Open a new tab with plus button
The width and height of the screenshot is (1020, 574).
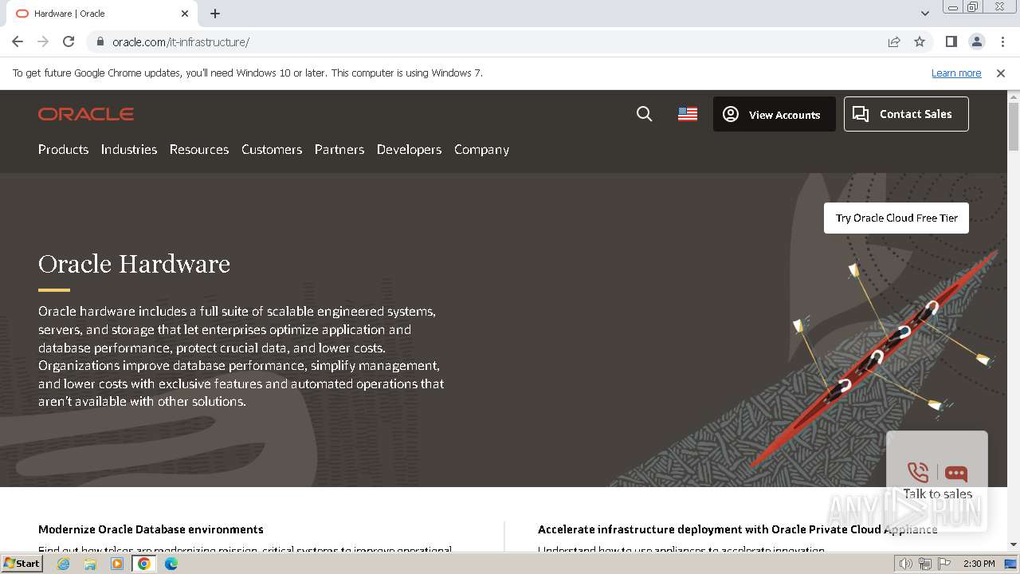point(215,14)
